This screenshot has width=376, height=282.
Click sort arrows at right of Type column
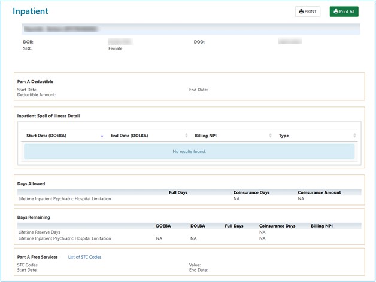355,136
